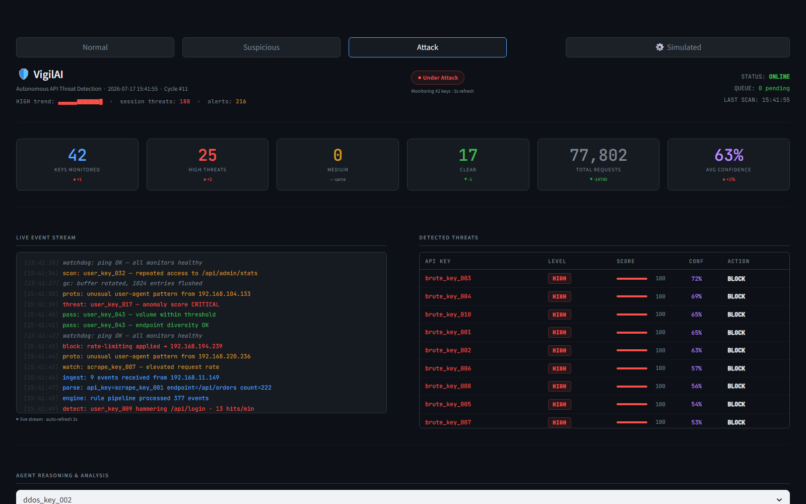Click the gear icon on Simulated button

[x=659, y=47]
